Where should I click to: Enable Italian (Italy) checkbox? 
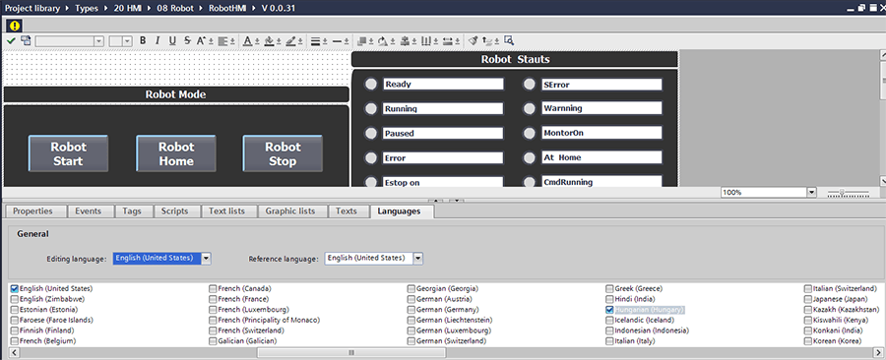[609, 341]
